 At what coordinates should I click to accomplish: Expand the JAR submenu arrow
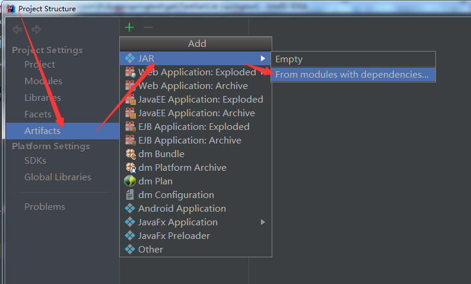[x=263, y=58]
